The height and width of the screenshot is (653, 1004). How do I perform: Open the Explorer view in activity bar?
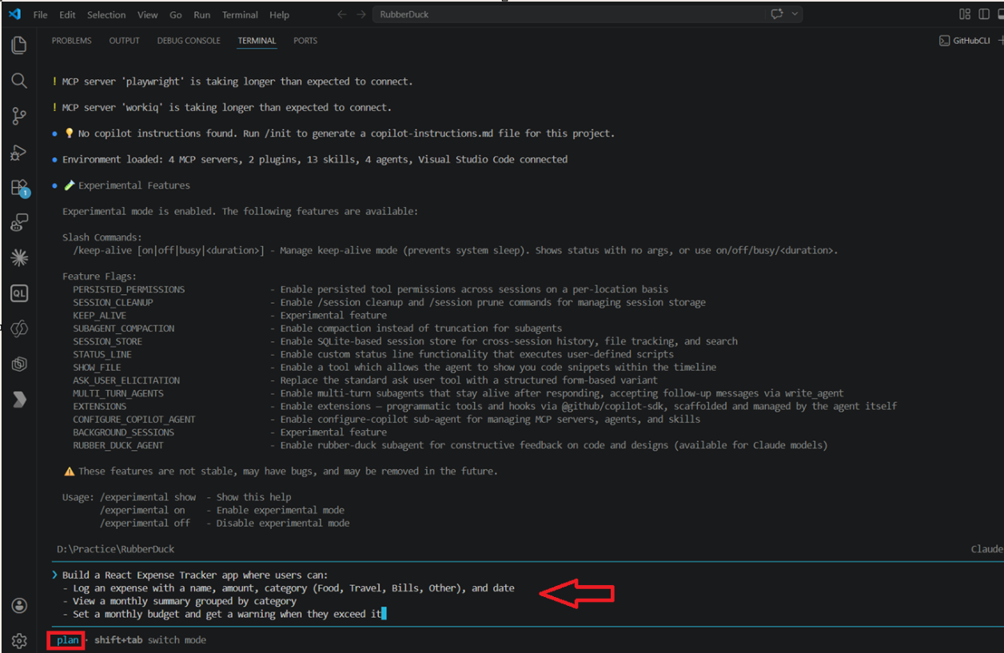pos(19,45)
